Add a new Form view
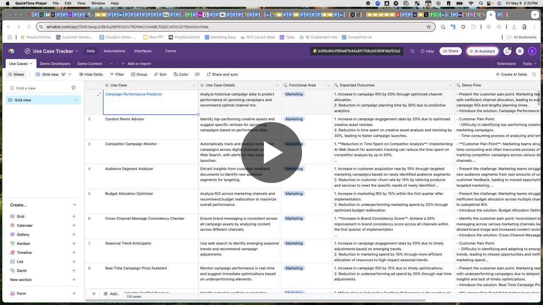 coord(74,293)
